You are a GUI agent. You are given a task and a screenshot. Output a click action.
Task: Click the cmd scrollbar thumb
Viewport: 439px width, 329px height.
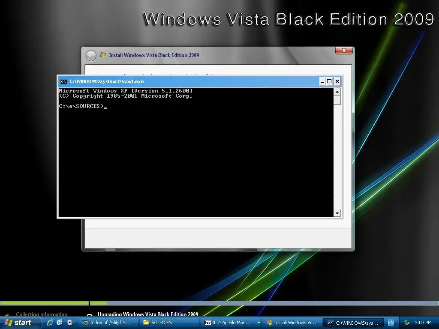pyautogui.click(x=337, y=100)
